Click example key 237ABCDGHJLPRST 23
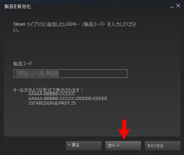Screen dimensions: 184x155 [x=52, y=103]
